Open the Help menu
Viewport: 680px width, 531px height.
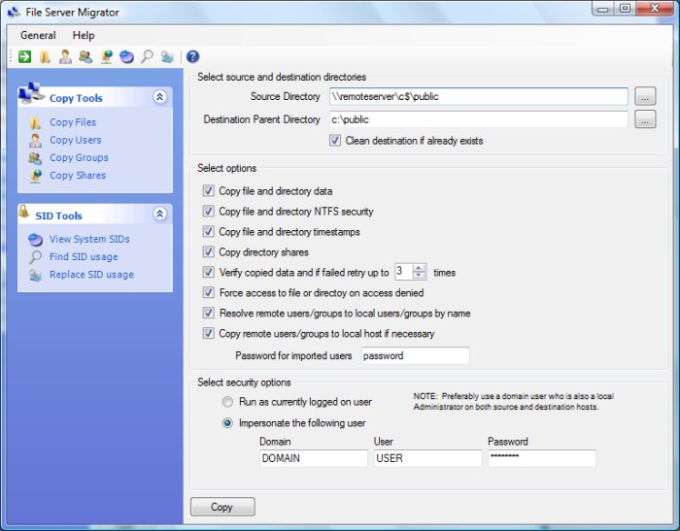click(x=84, y=35)
